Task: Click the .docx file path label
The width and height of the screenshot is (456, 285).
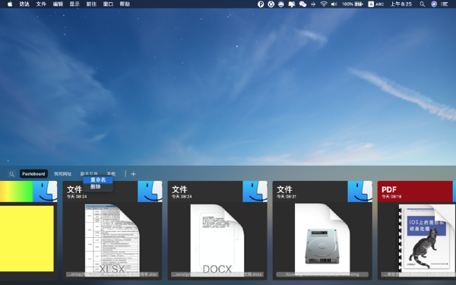Action: coord(217,274)
